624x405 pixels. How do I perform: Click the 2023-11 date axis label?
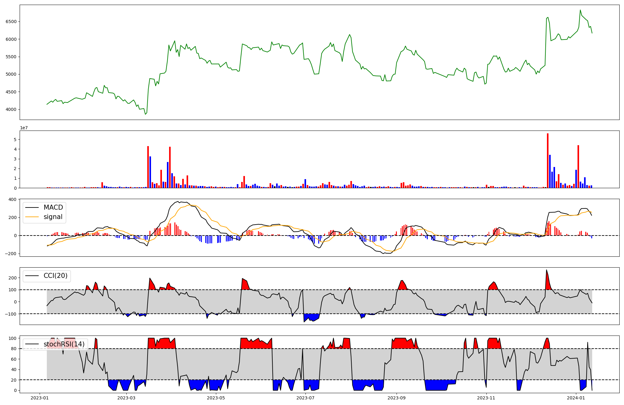click(486, 398)
